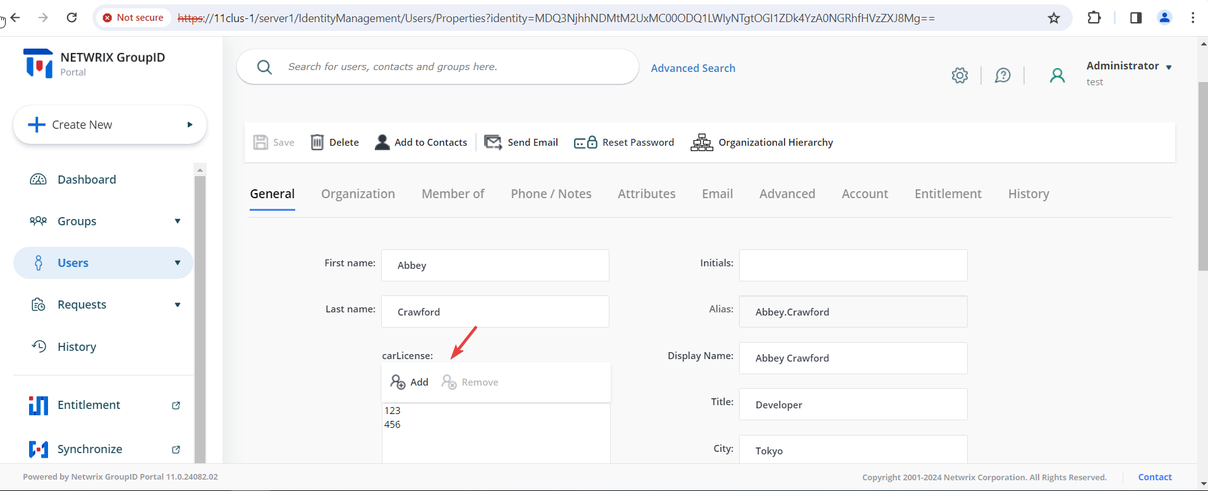The image size is (1208, 491).
Task: Open the Phone / Notes tab
Action: click(551, 194)
